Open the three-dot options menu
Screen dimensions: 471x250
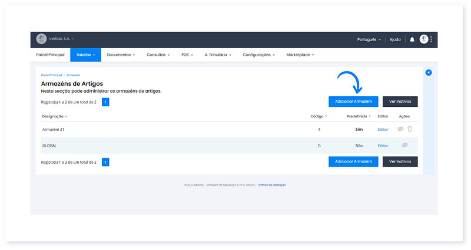(432, 39)
